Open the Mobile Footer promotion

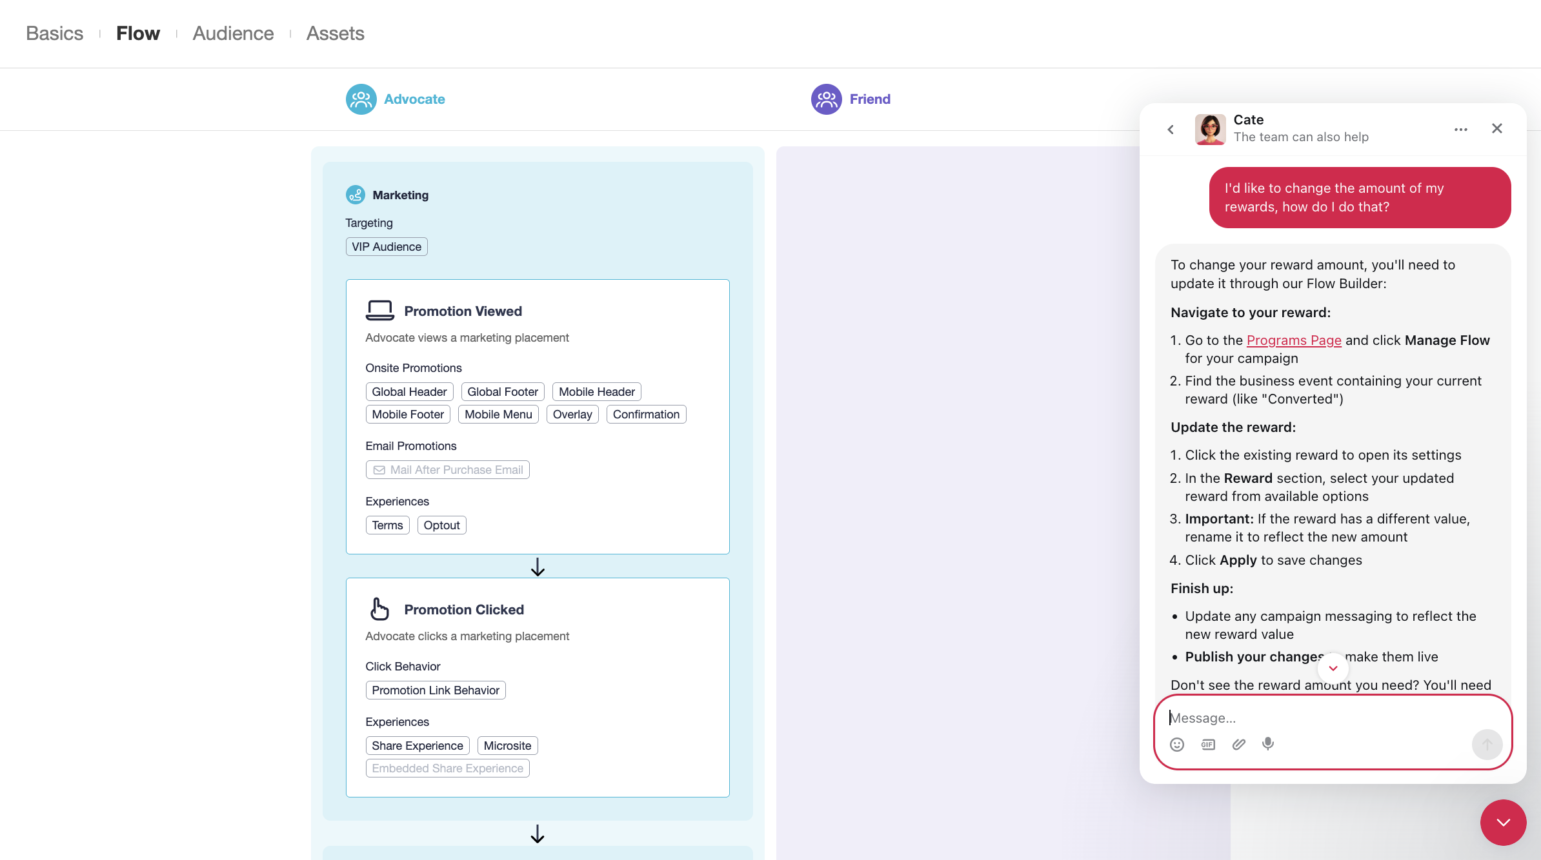408,415
